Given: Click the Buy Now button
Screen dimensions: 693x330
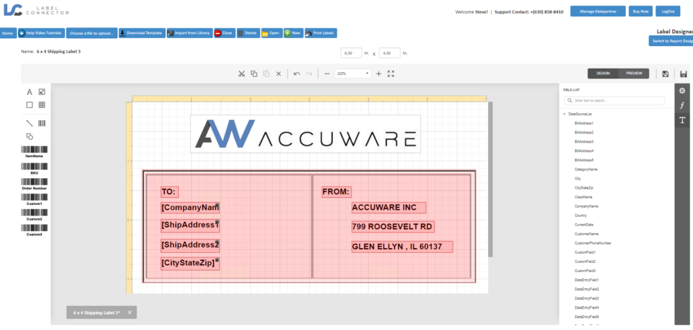Looking at the screenshot, I should [x=641, y=11].
